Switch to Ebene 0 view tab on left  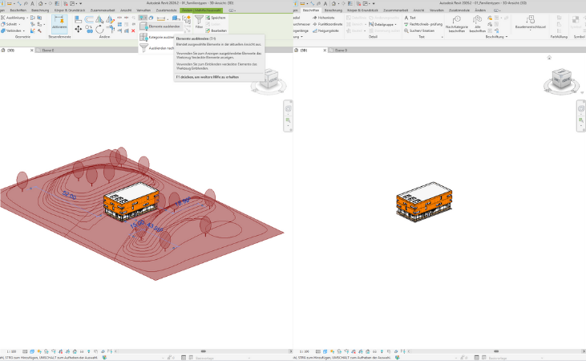(x=46, y=50)
